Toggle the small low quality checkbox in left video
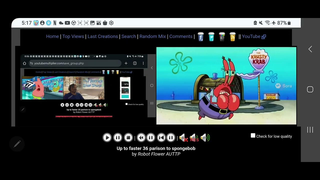The image size is (320, 180). [126, 104]
